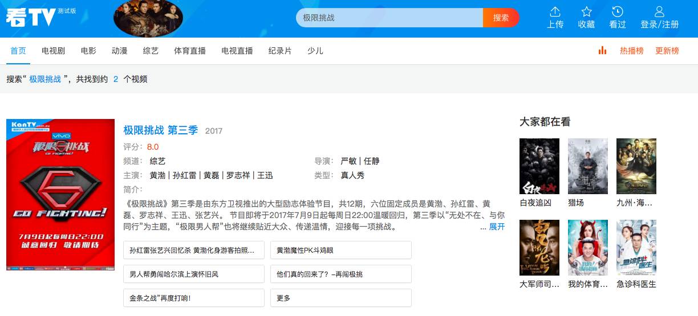Open episode 男人帮勇闯哈尔滨上演怀旧风
Image resolution: width=698 pixels, height=316 pixels.
coord(194,274)
